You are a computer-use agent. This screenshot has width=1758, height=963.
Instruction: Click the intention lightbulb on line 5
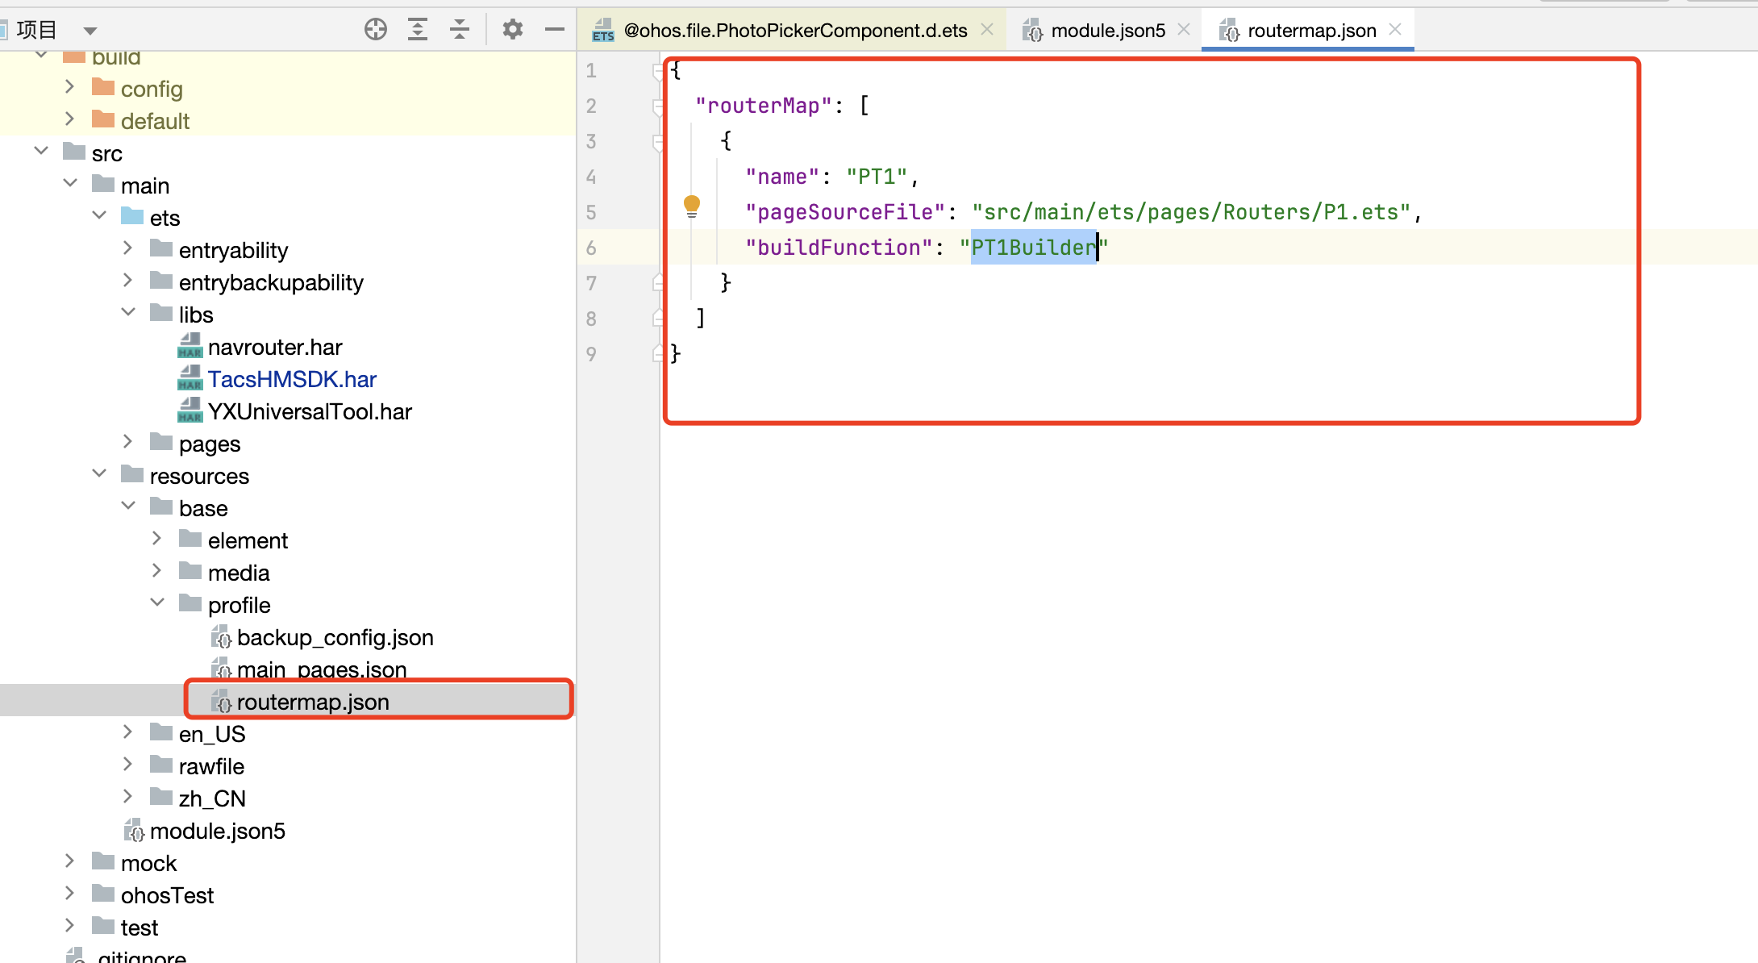(692, 206)
